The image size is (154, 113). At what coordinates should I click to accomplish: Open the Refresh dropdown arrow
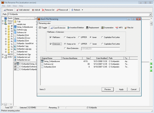coord(82,10)
